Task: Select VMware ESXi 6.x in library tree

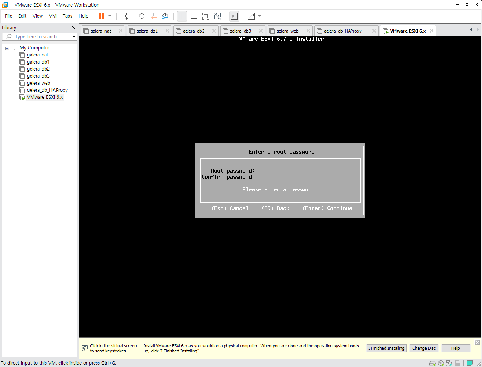Action: [x=45, y=97]
